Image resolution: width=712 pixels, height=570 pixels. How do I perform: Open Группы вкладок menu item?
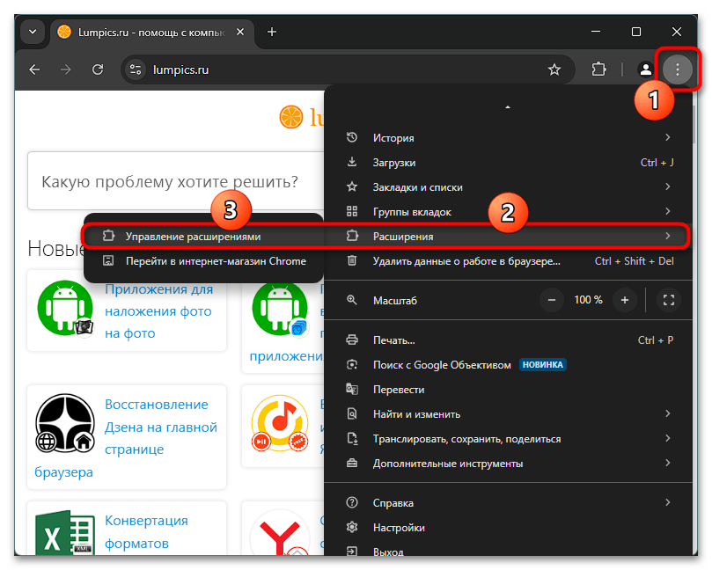point(509,211)
